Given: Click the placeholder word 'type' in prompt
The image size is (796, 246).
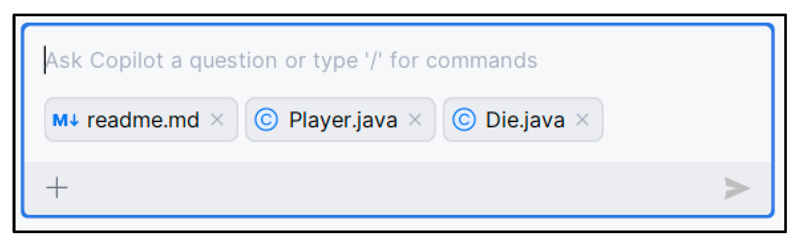Looking at the screenshot, I should coord(335,61).
